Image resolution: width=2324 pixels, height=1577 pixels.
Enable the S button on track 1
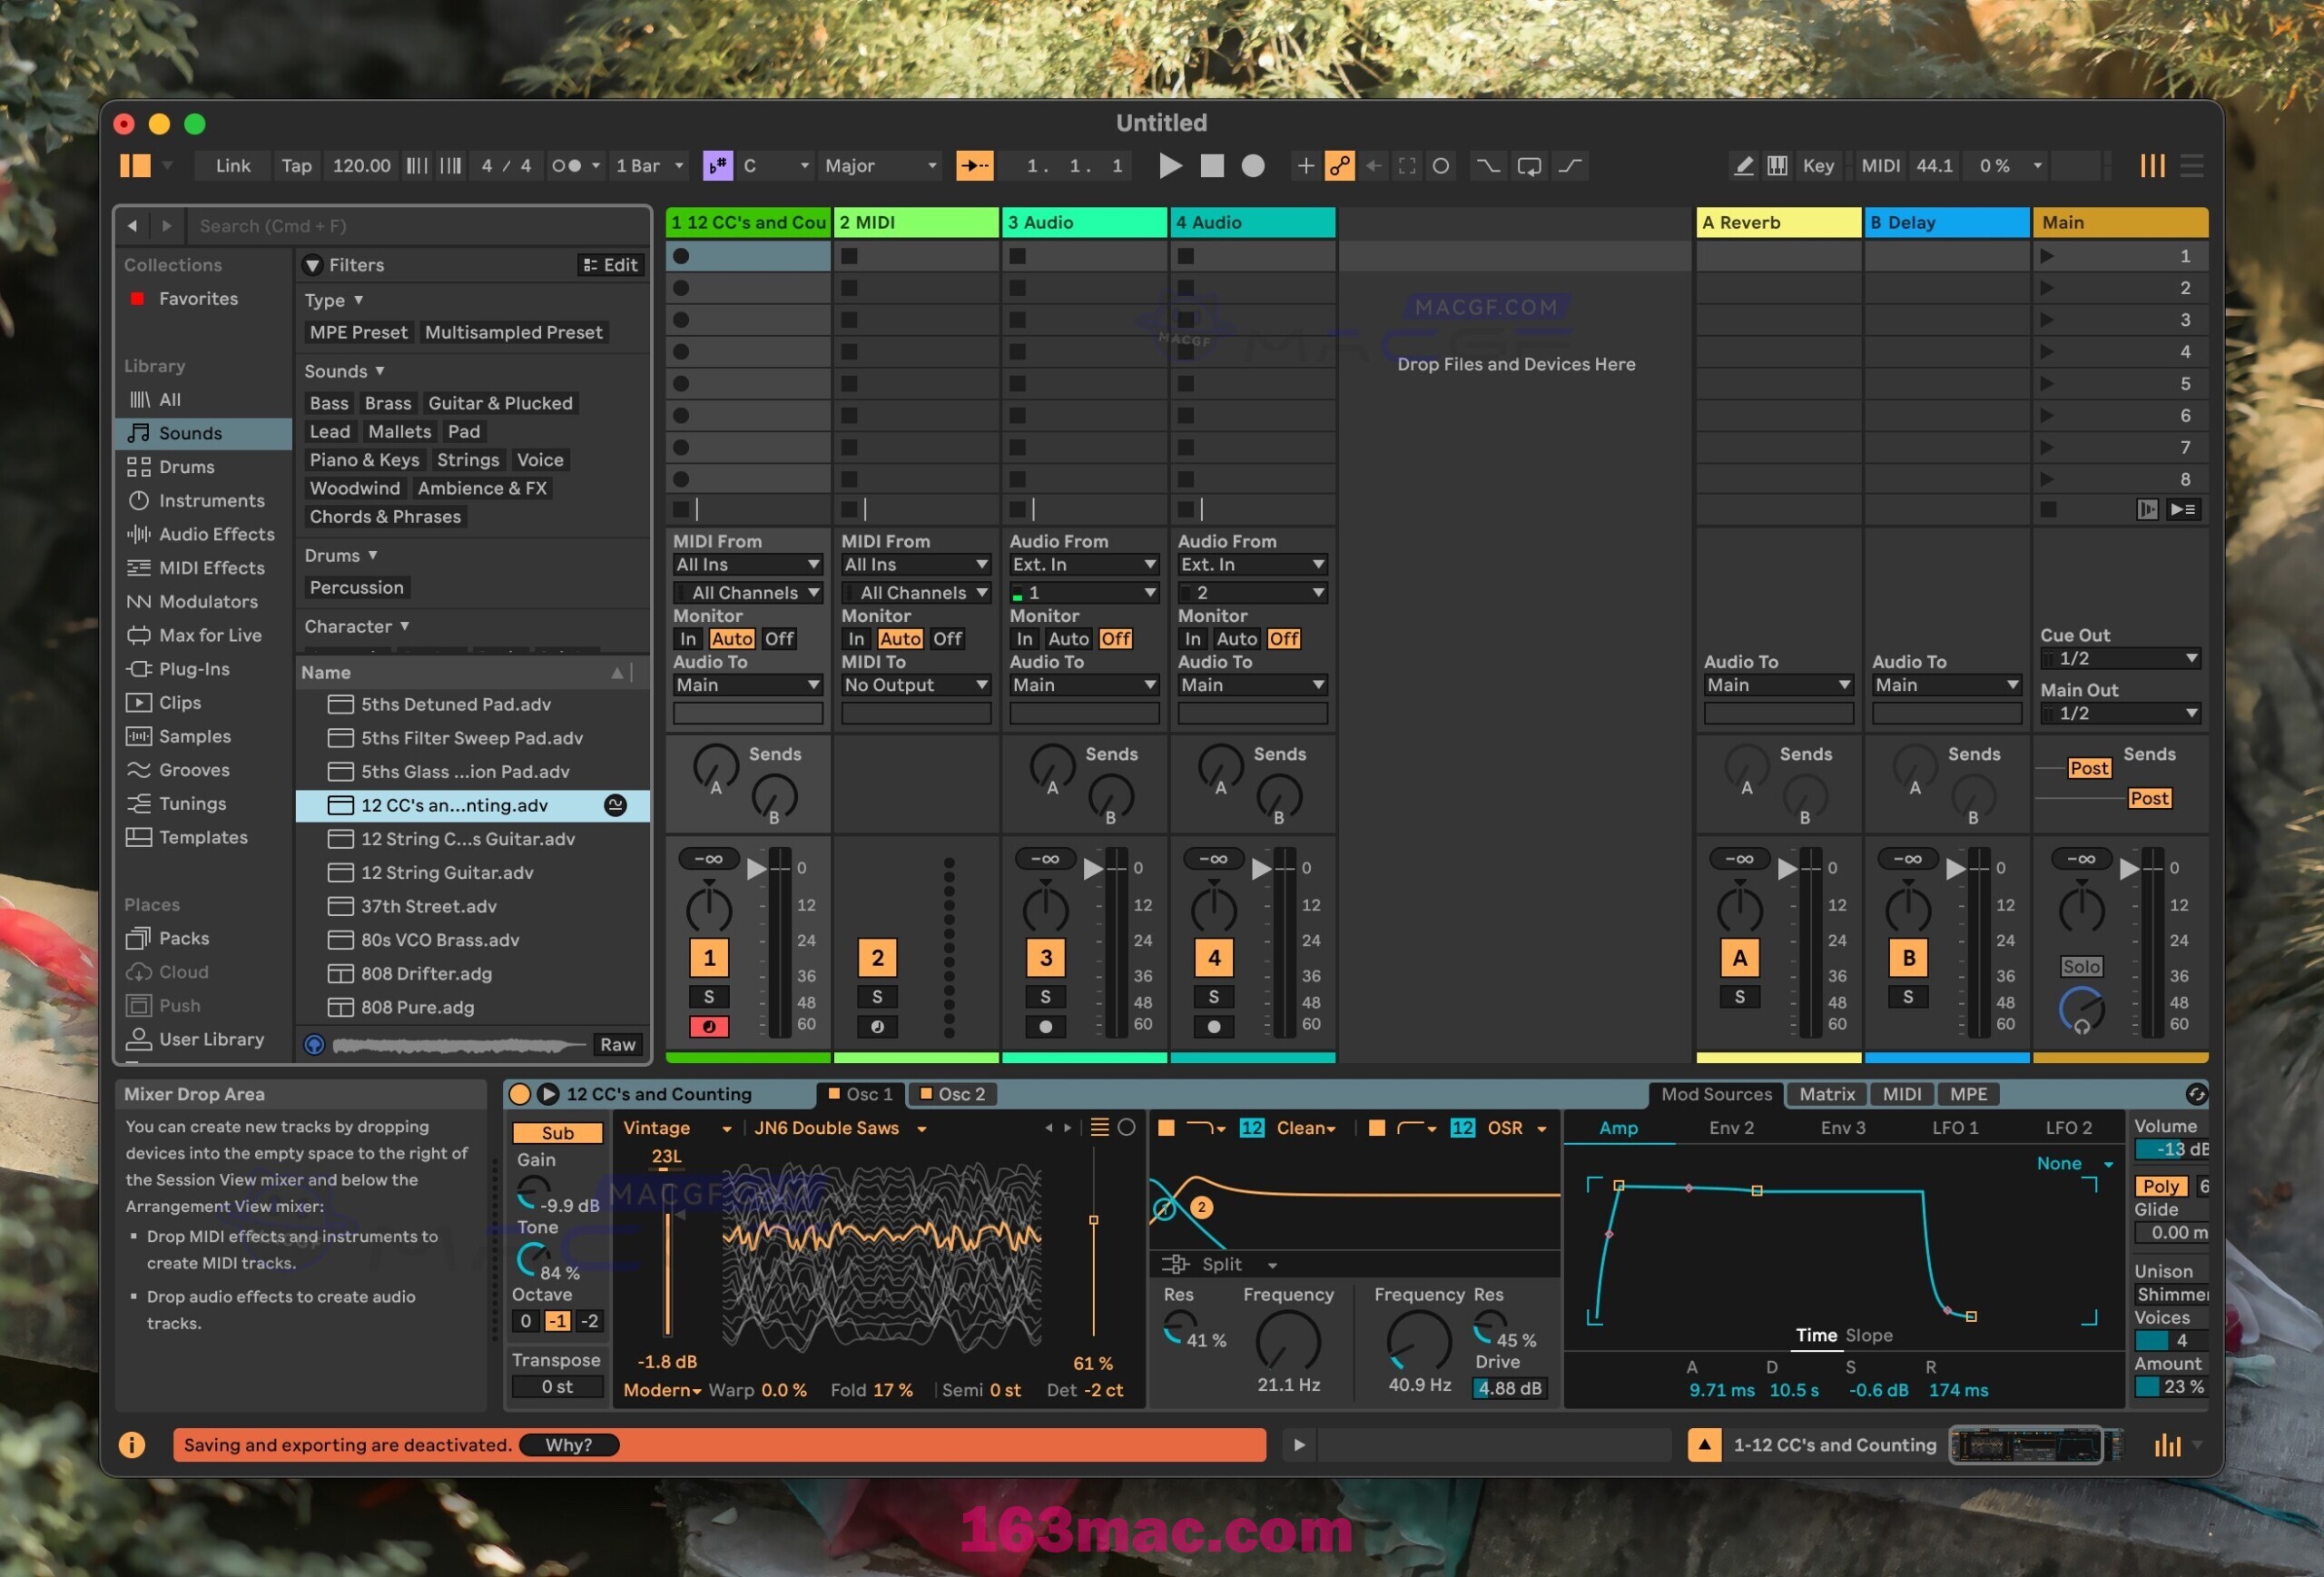click(x=704, y=996)
